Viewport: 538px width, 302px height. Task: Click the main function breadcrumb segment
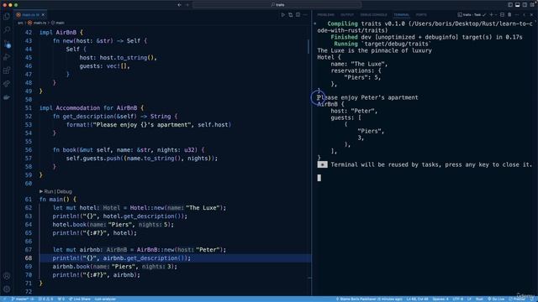click(58, 23)
